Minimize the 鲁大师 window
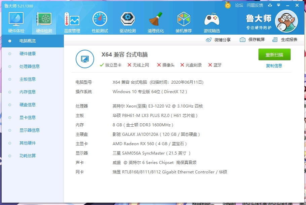306x205 pixels. pyautogui.click(x=288, y=5)
